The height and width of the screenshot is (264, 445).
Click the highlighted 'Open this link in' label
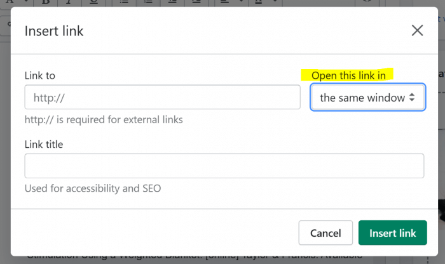tap(348, 76)
